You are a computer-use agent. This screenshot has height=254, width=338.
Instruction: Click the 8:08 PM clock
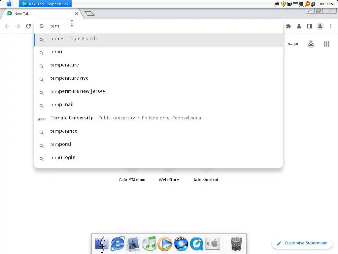pos(326,4)
